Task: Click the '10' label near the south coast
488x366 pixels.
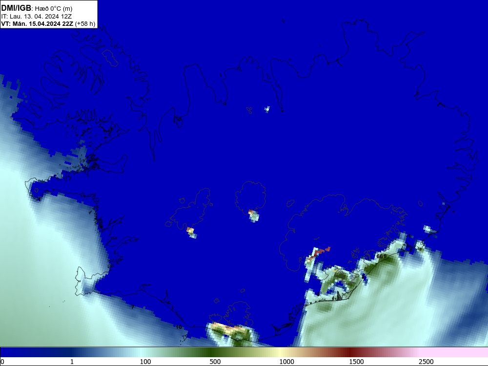Action: (179, 327)
